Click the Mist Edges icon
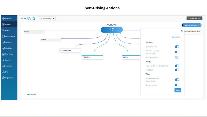The width and height of the screenshot is (207, 117). point(3,54)
